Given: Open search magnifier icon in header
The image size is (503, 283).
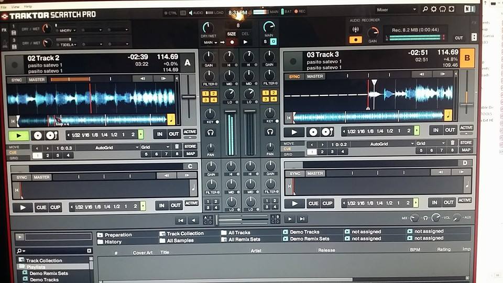Looking at the screenshot, I should tap(425, 9).
